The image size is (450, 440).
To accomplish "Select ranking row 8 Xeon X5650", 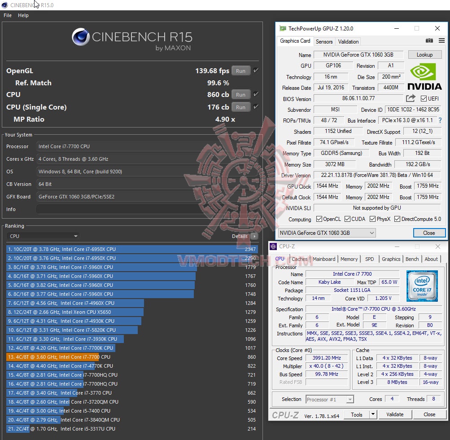I will [132, 312].
